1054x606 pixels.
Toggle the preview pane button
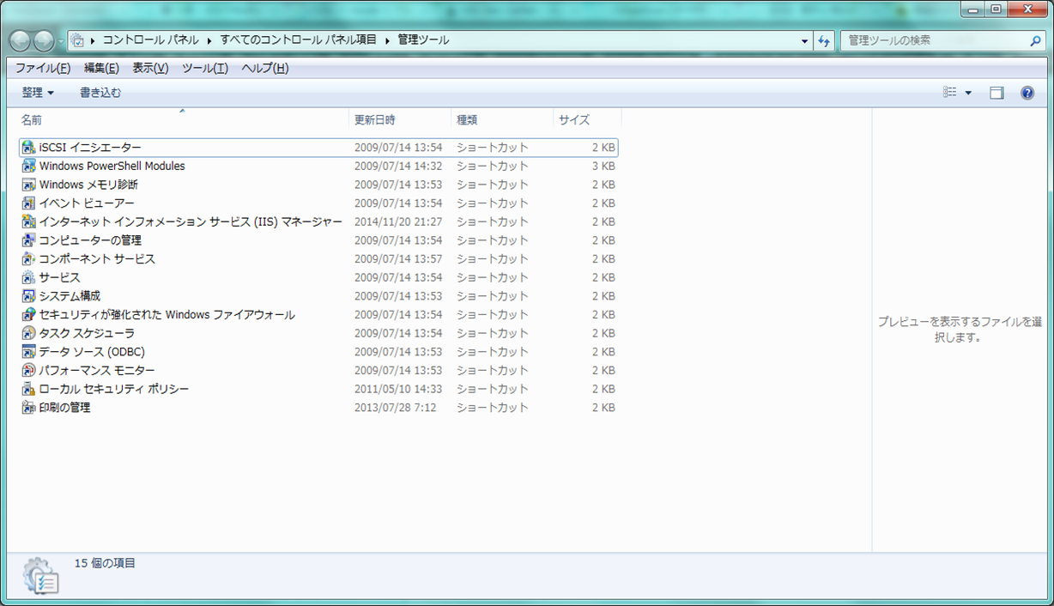point(996,93)
